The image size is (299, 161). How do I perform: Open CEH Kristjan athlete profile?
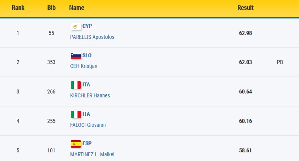(x=84, y=66)
